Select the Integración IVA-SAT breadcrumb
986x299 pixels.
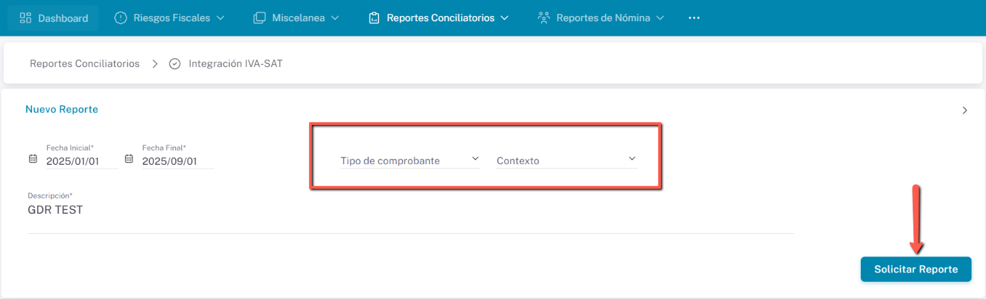click(x=236, y=64)
